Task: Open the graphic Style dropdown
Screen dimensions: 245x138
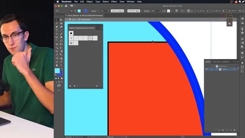Action: [x=171, y=11]
